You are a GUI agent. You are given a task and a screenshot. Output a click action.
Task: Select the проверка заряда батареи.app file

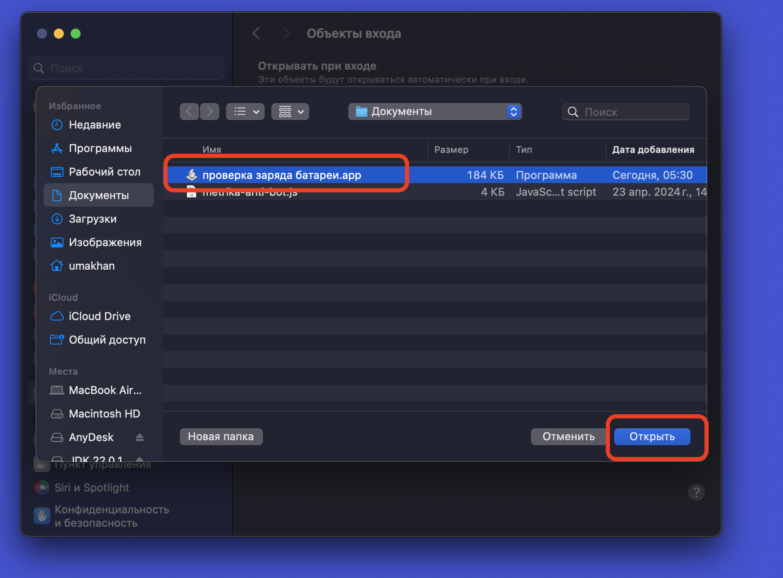pos(281,175)
